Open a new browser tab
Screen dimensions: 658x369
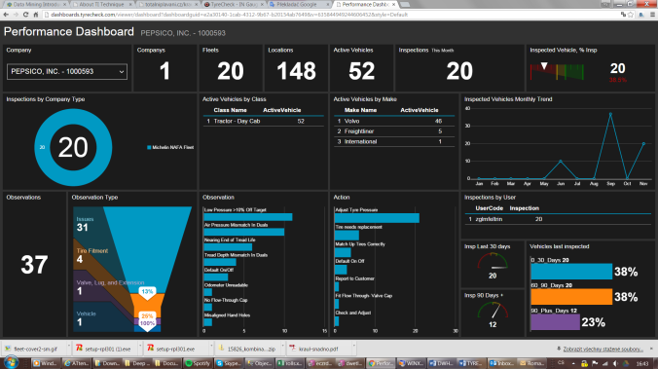(405, 4)
